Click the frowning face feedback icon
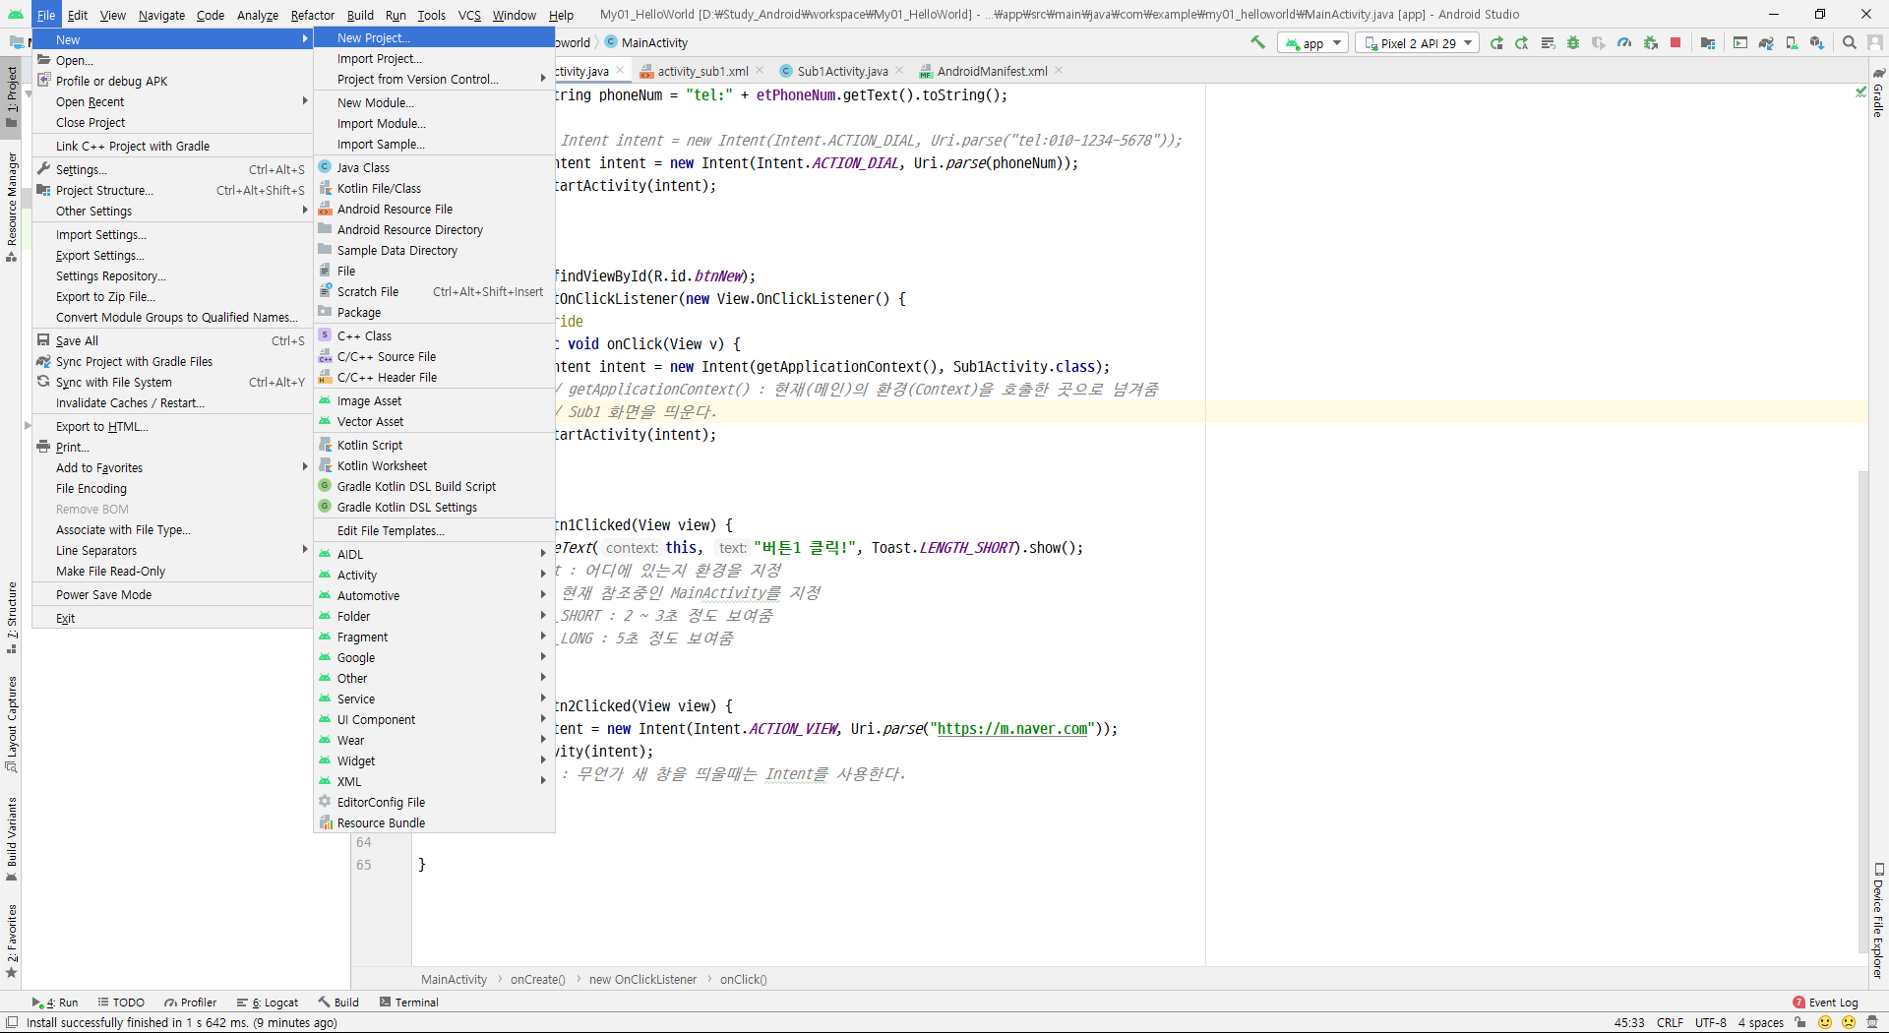Screen dimensions: 1889x1033 [1849, 1022]
